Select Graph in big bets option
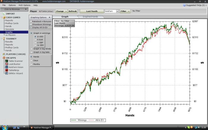Viewport: 208px width, 130px height. (31, 52)
